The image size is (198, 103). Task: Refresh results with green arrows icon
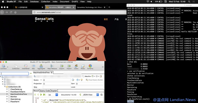tap(80, 95)
